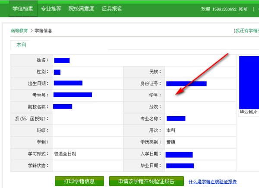Viewport: 259px width, 188px height.
Task: Click the 专业名称 field label
Action: pos(151,119)
